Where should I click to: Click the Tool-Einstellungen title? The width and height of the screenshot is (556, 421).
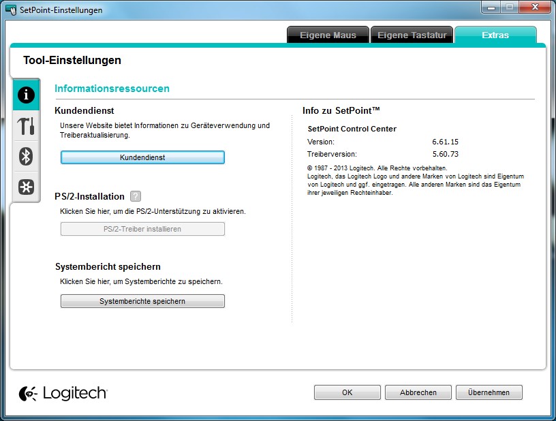(x=72, y=60)
